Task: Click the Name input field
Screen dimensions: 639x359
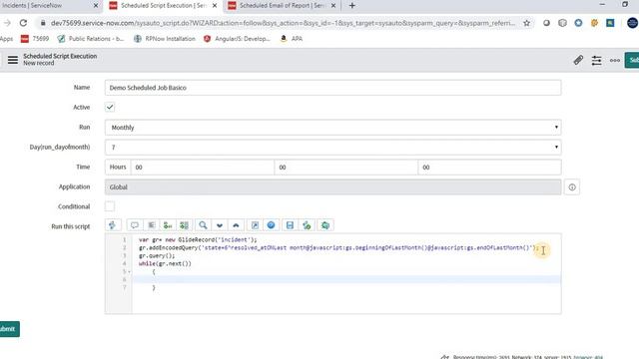Action: [332, 88]
